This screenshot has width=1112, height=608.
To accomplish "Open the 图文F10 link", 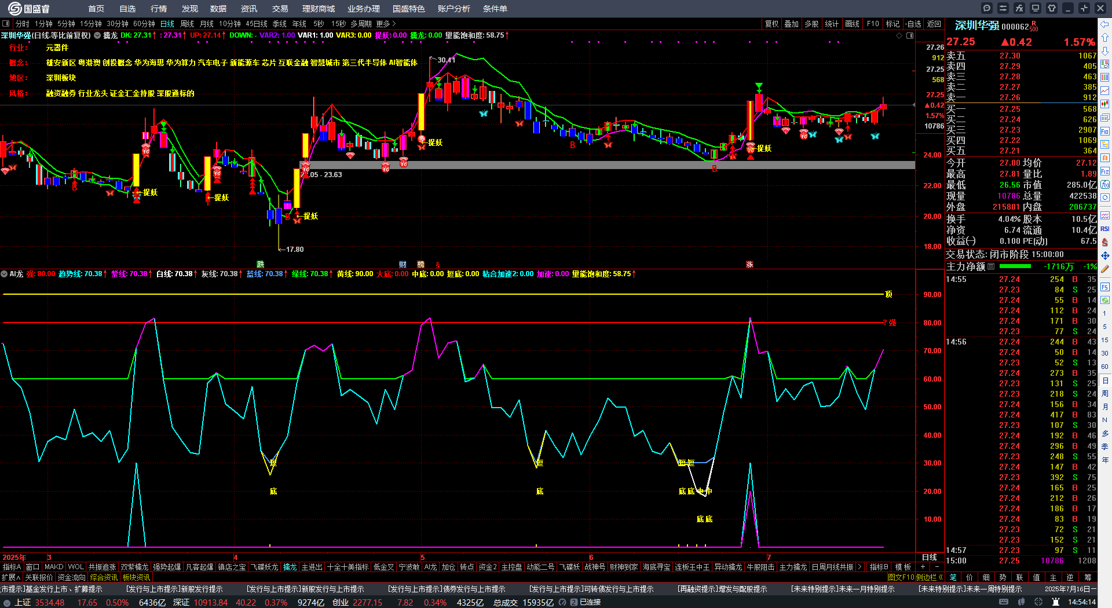I will [x=901, y=577].
